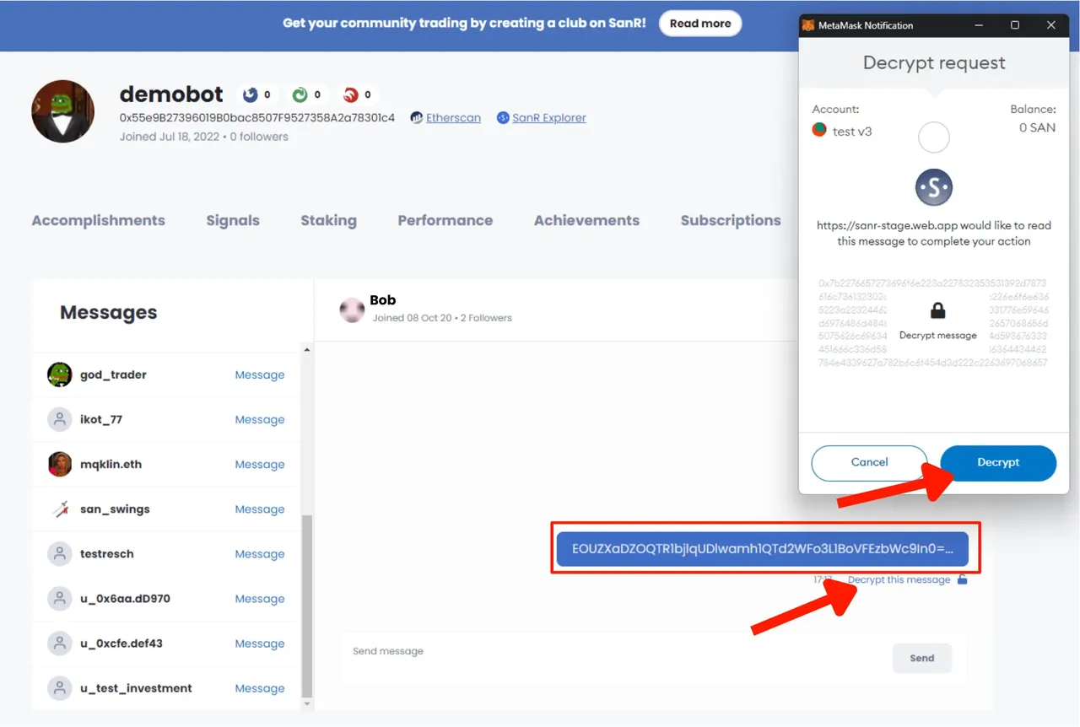Click the red badge icon next to demobot

[351, 94]
